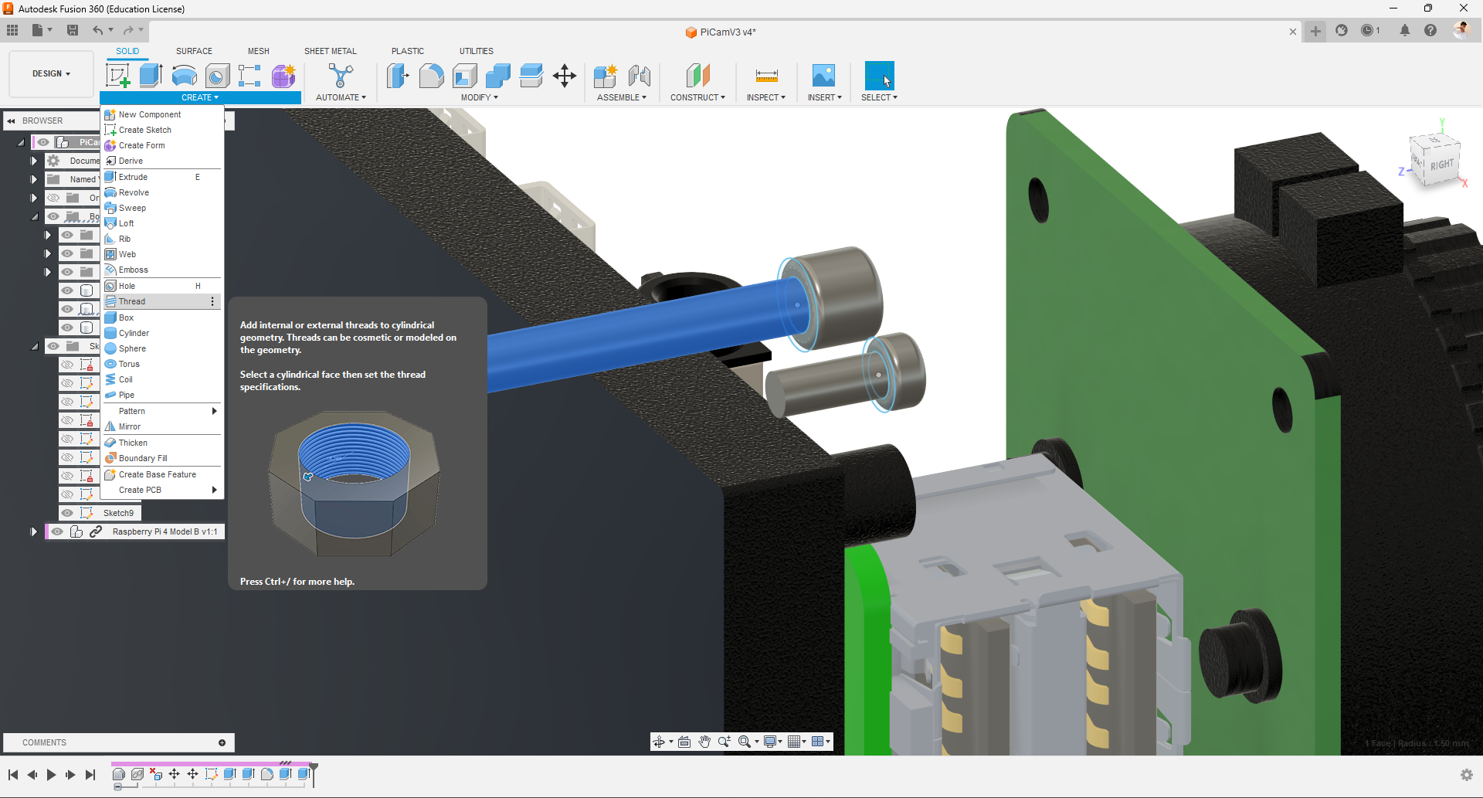Click the Joint tool icon in Assemble

pyautogui.click(x=639, y=76)
